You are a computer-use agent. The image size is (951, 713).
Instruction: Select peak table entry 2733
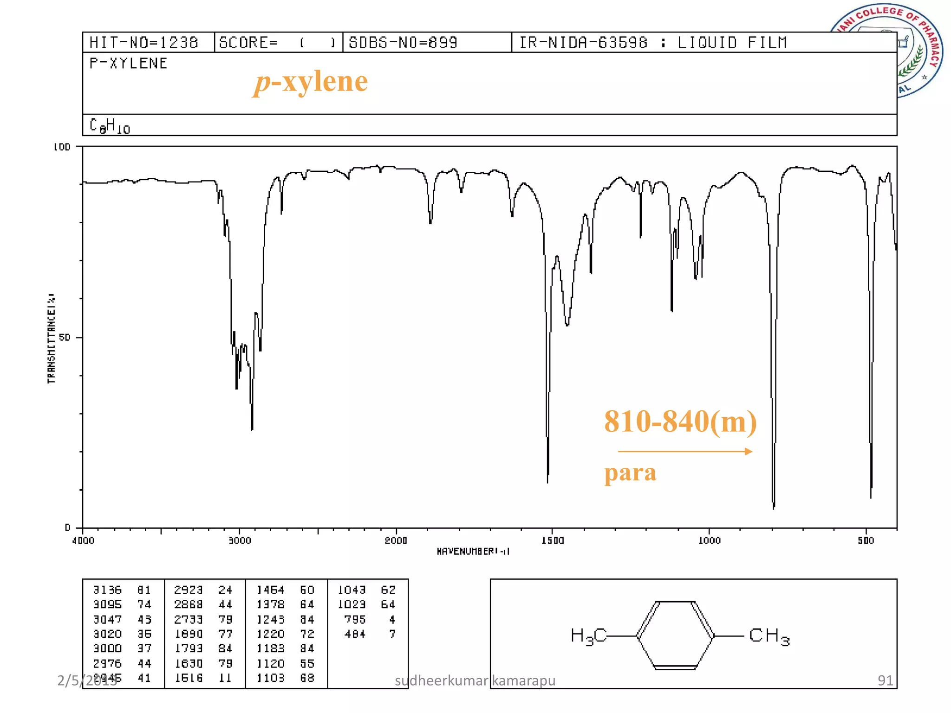point(203,620)
